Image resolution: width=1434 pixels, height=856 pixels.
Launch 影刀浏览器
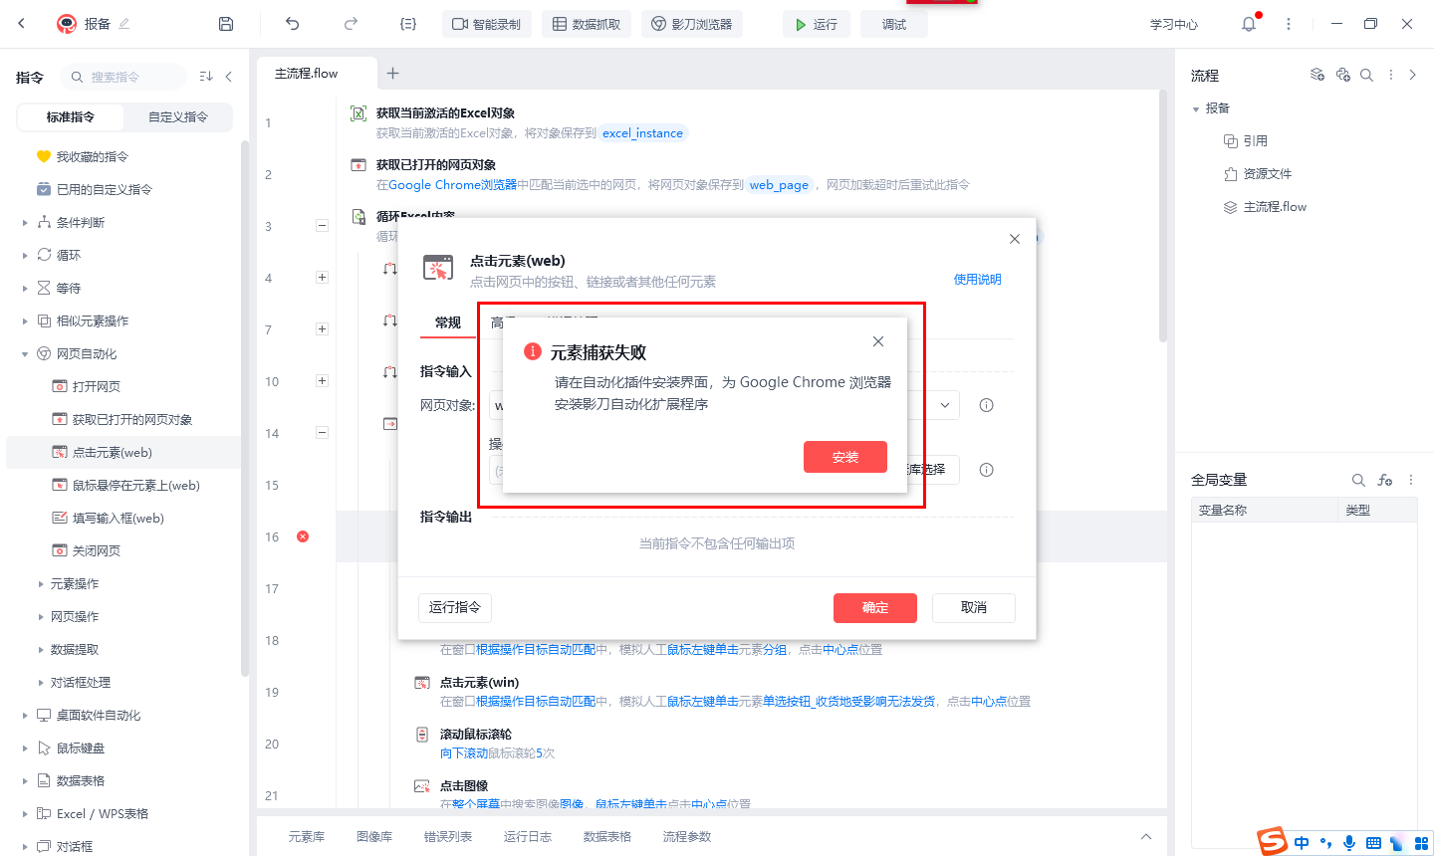(x=692, y=24)
